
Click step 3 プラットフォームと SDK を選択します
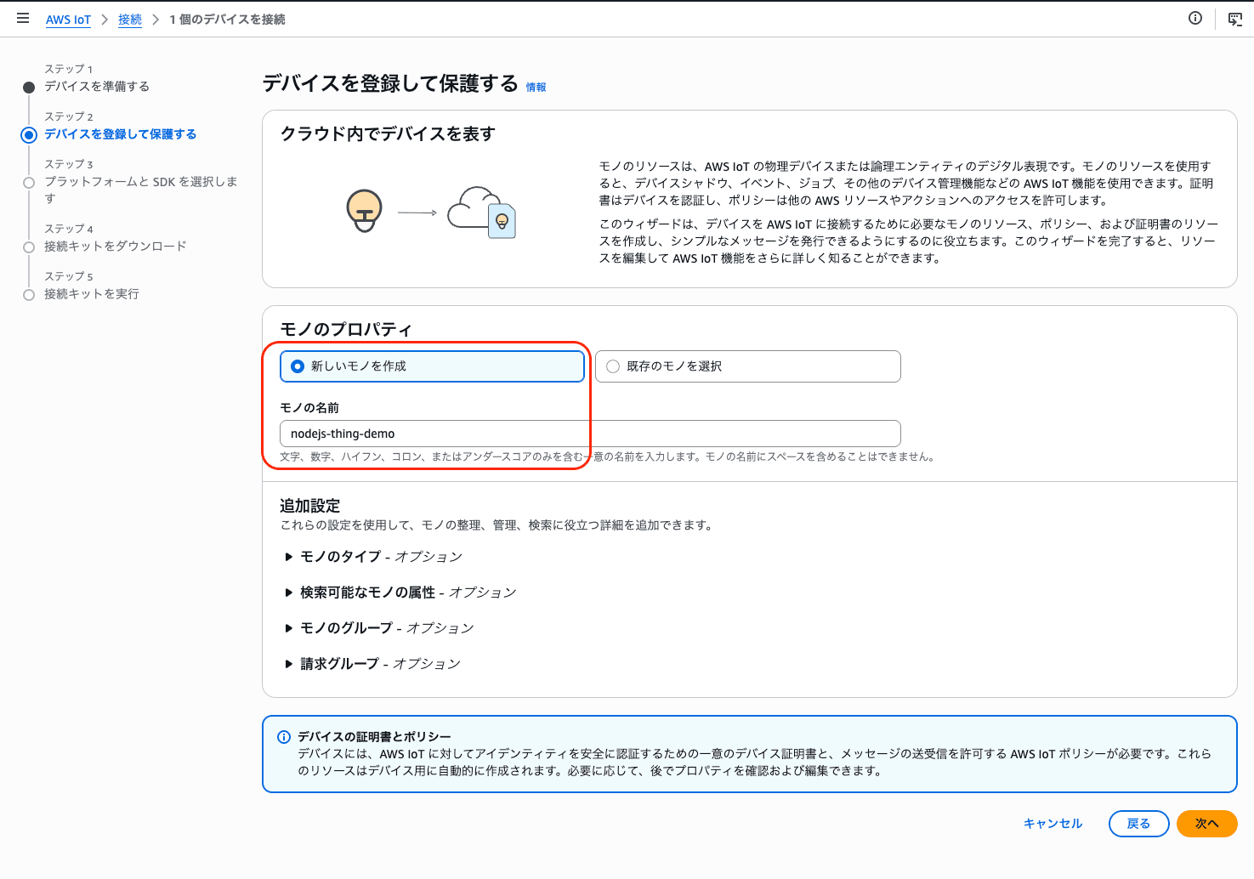[x=141, y=190]
